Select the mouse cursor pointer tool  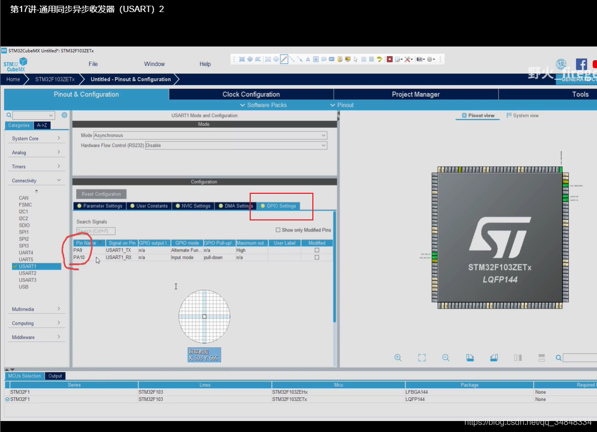coord(356,60)
